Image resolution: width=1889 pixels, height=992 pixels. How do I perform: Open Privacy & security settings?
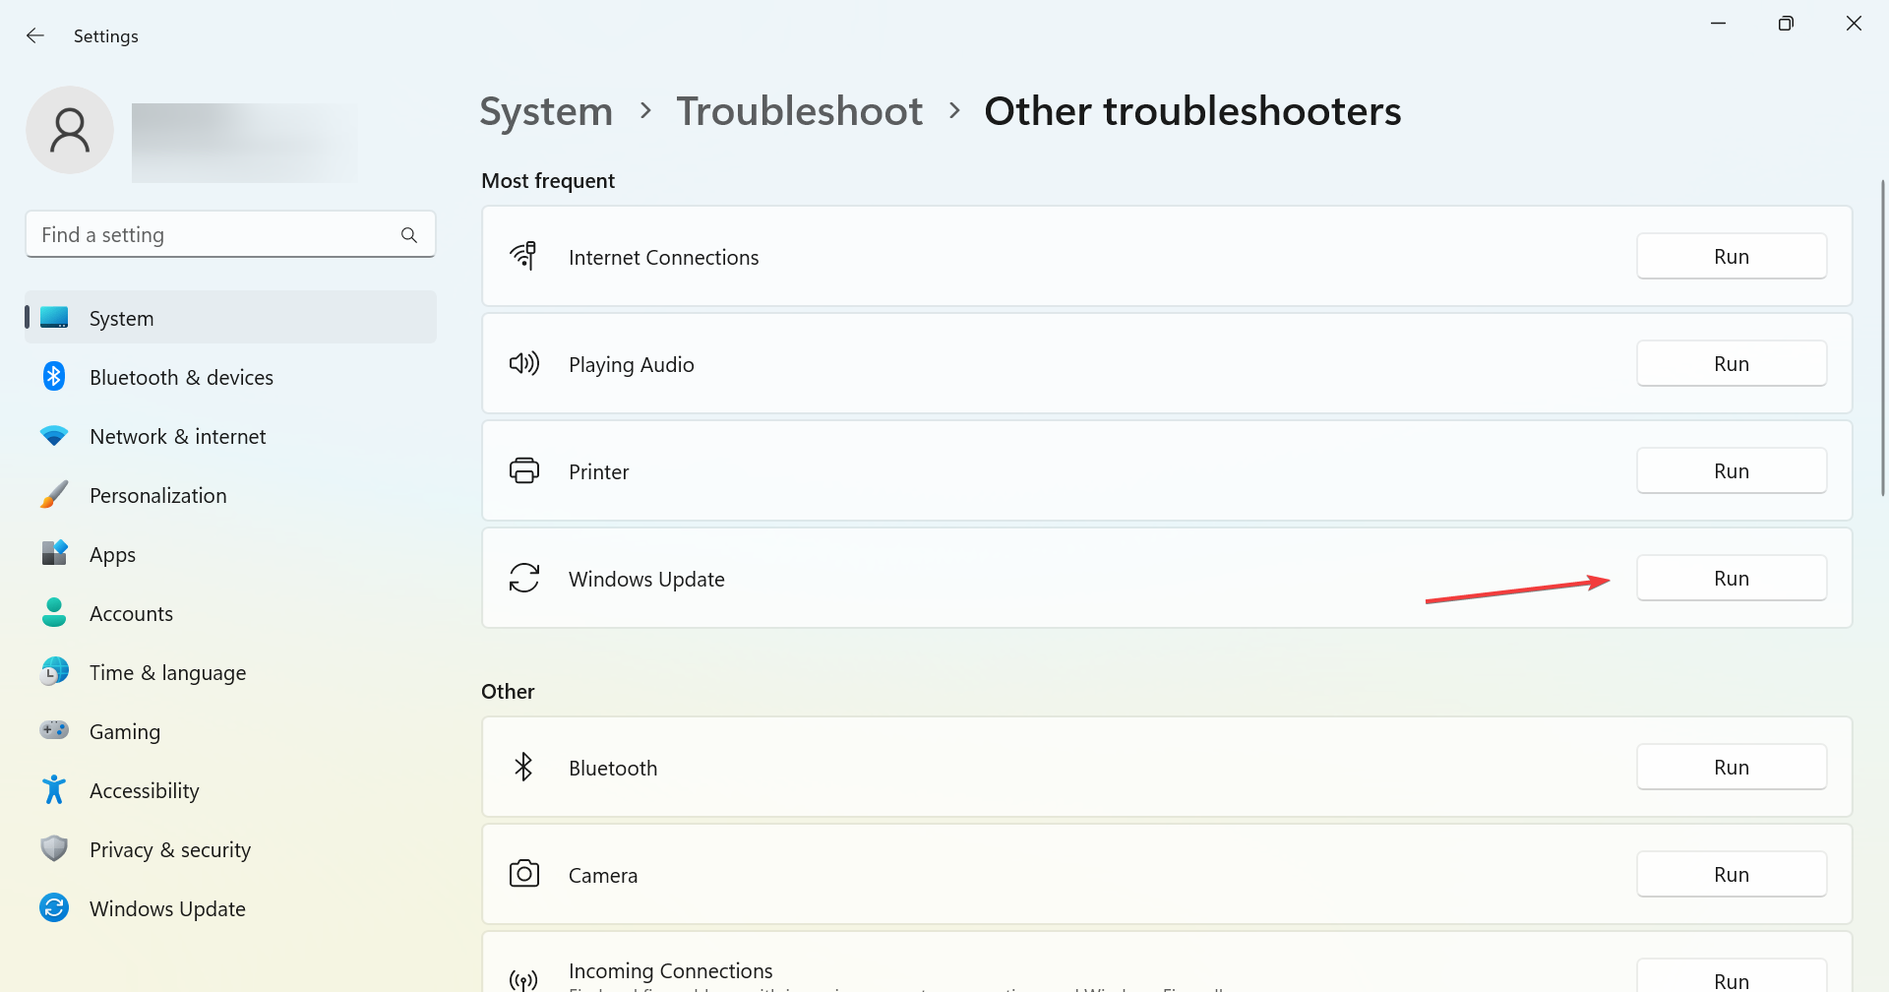point(230,849)
